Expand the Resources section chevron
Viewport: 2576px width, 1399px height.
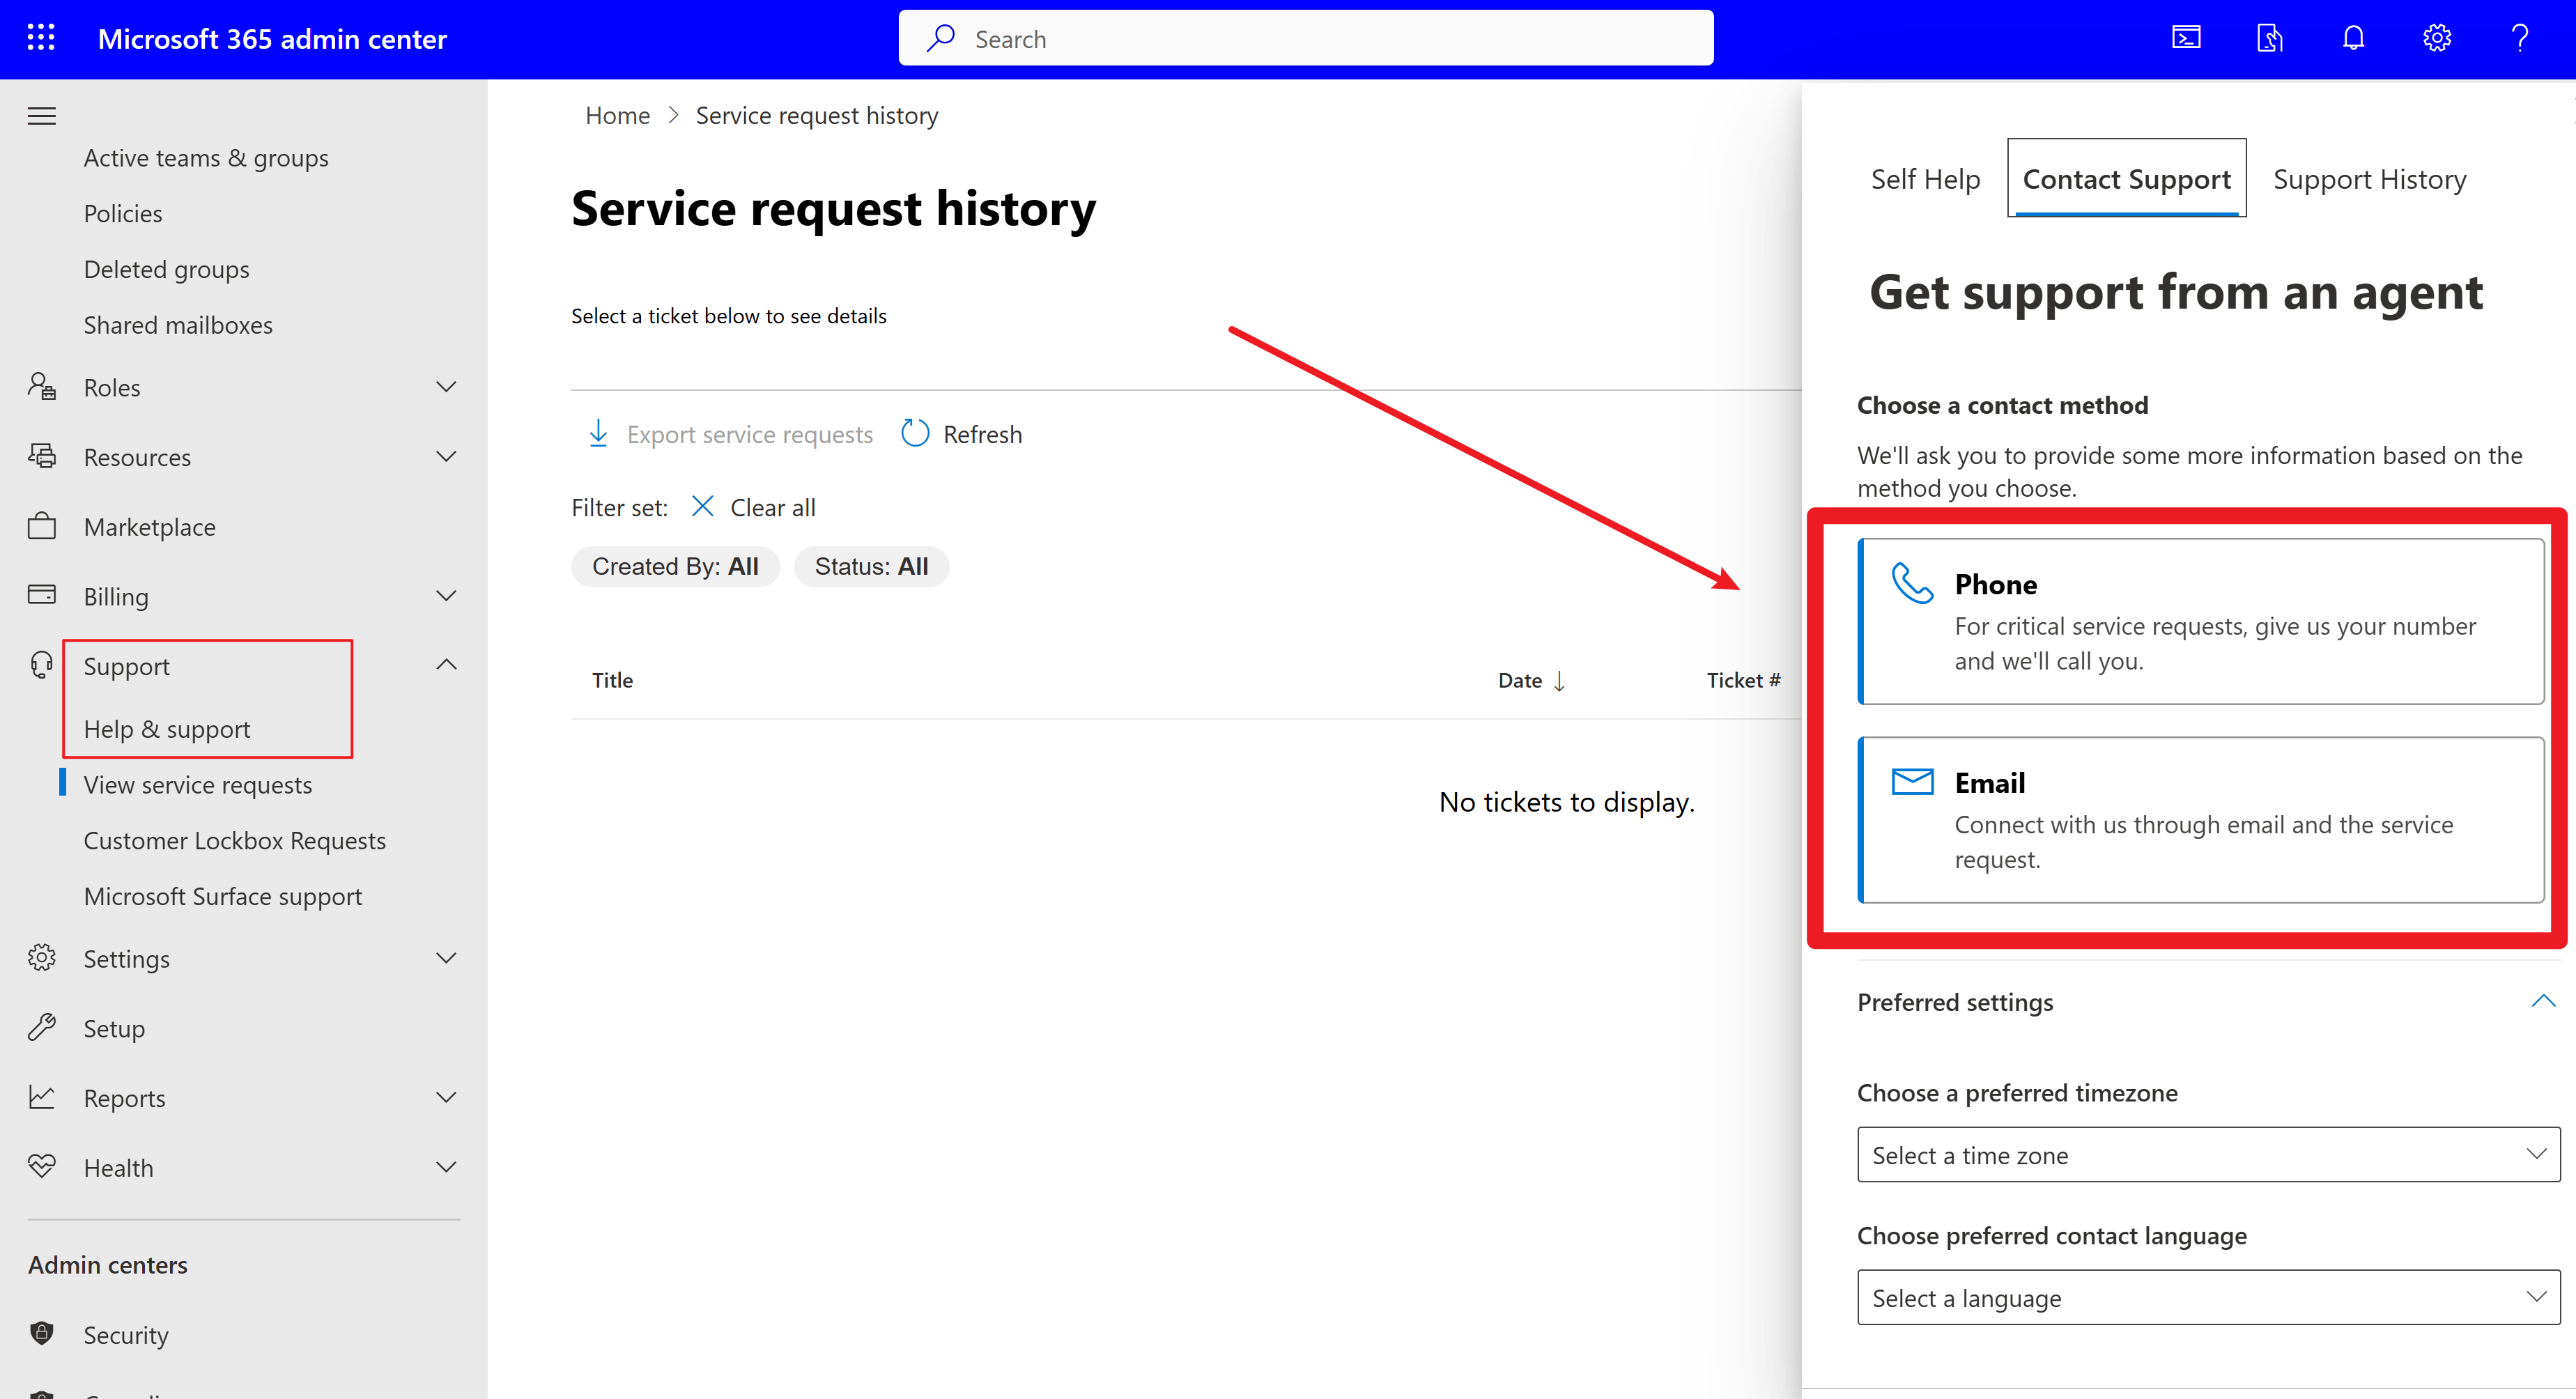tap(446, 457)
